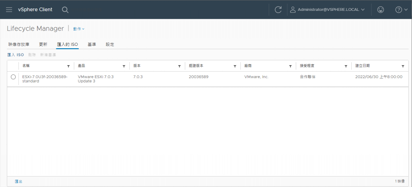Sort by the 建立日期 column header
This screenshot has width=412, height=187.
363,66
